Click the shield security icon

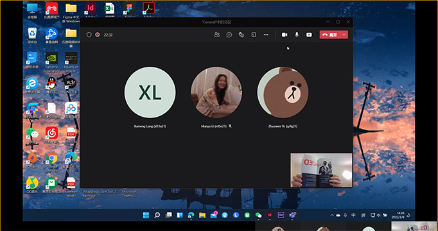(89, 35)
